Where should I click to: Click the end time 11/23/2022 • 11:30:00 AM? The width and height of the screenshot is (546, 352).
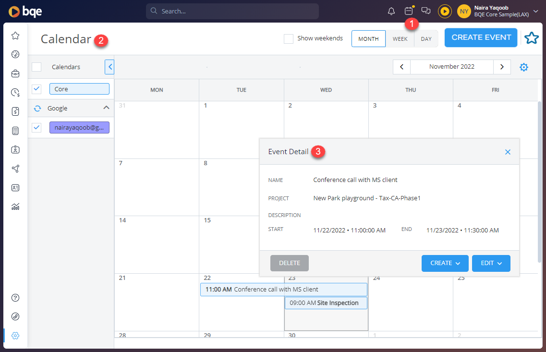tap(462, 231)
